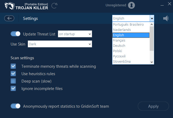Click the Unregistered user profile icon

[x=131, y=5]
